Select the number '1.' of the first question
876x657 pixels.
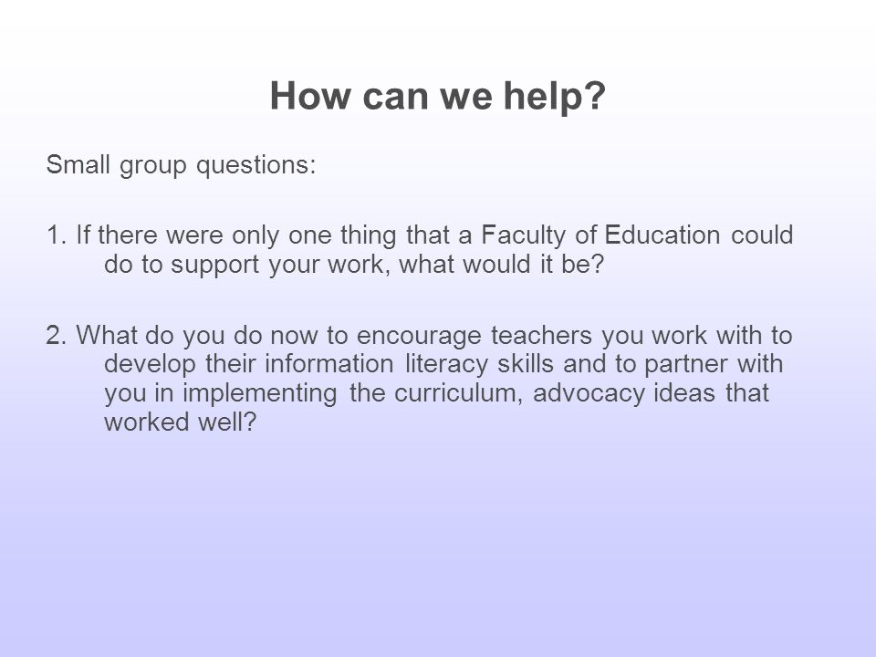pyautogui.click(x=57, y=235)
